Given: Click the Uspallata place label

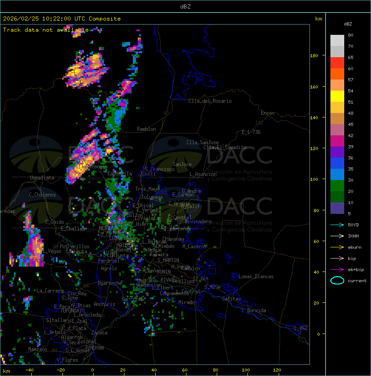Looking at the screenshot, I should coord(42,178).
